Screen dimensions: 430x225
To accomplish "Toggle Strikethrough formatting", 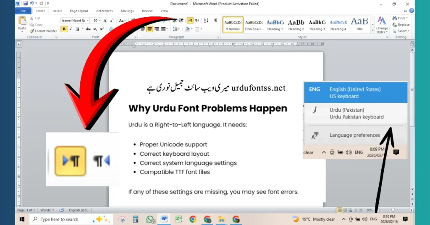I will (88, 29).
